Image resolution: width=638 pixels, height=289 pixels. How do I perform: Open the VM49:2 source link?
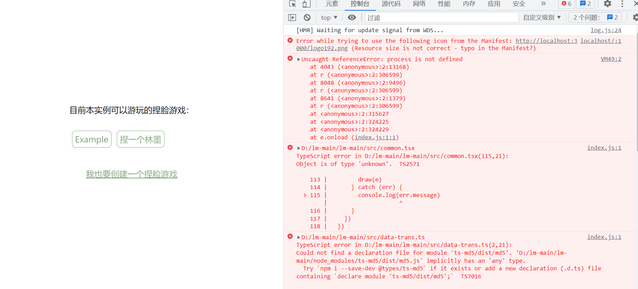(611, 59)
